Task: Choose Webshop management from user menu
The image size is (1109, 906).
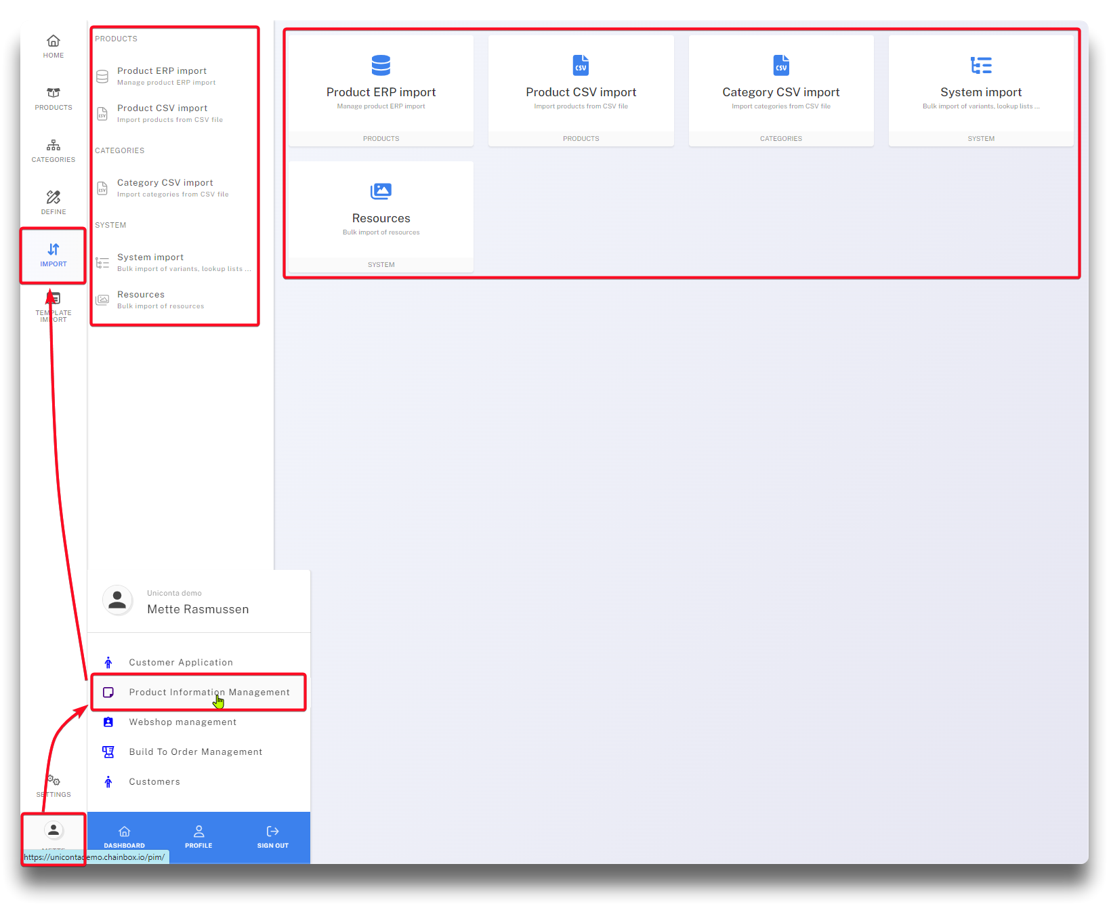Action: tap(182, 722)
